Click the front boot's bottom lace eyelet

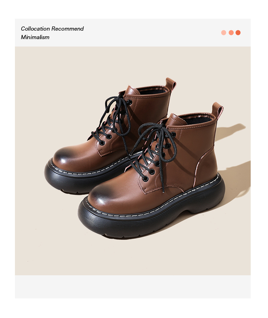tap(145, 179)
